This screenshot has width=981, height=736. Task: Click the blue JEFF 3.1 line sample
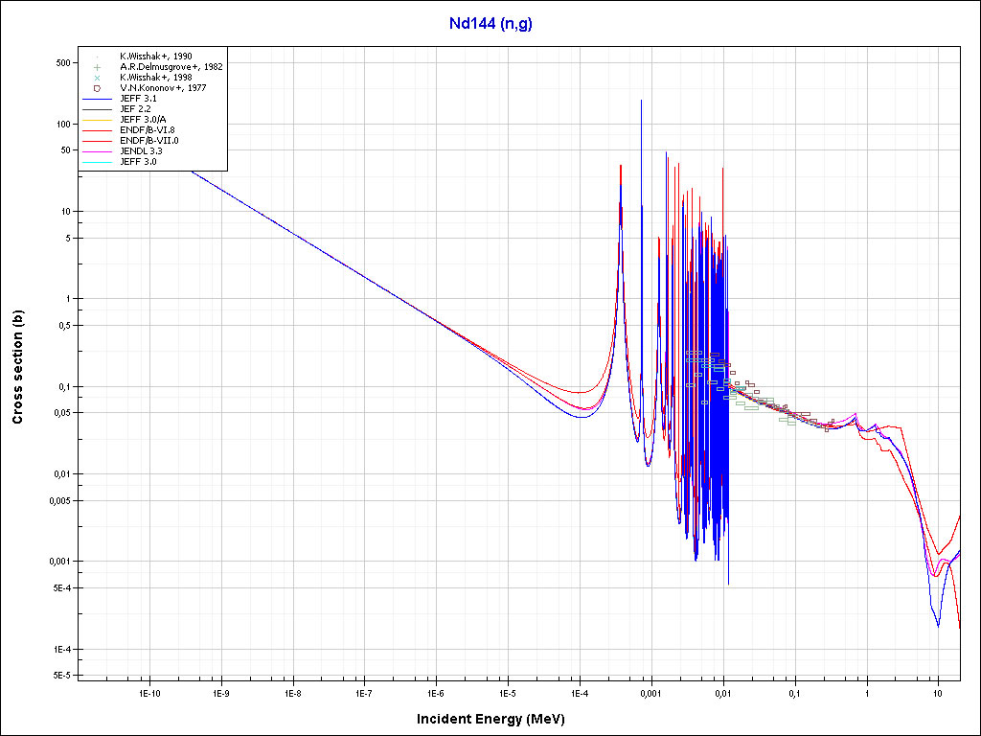pos(98,99)
